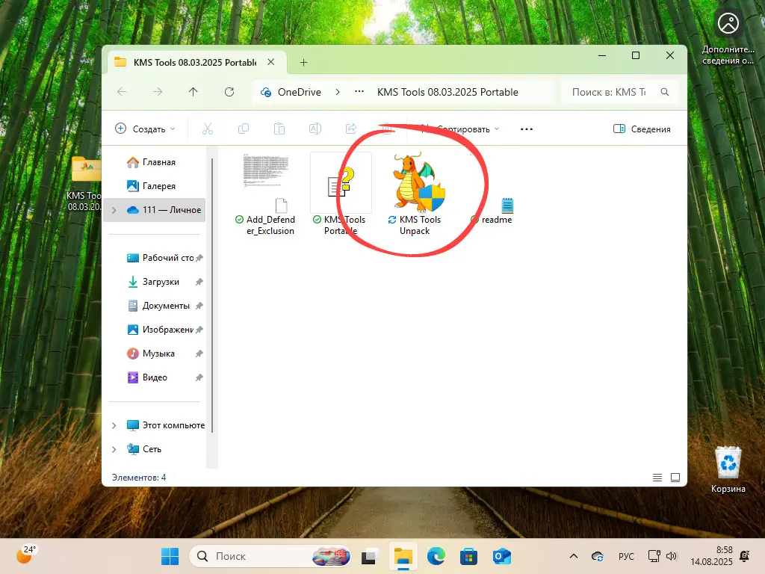This screenshot has width=765, height=574.
Task: Click the search field Поиск в: KMS Tools
Action: click(x=609, y=92)
